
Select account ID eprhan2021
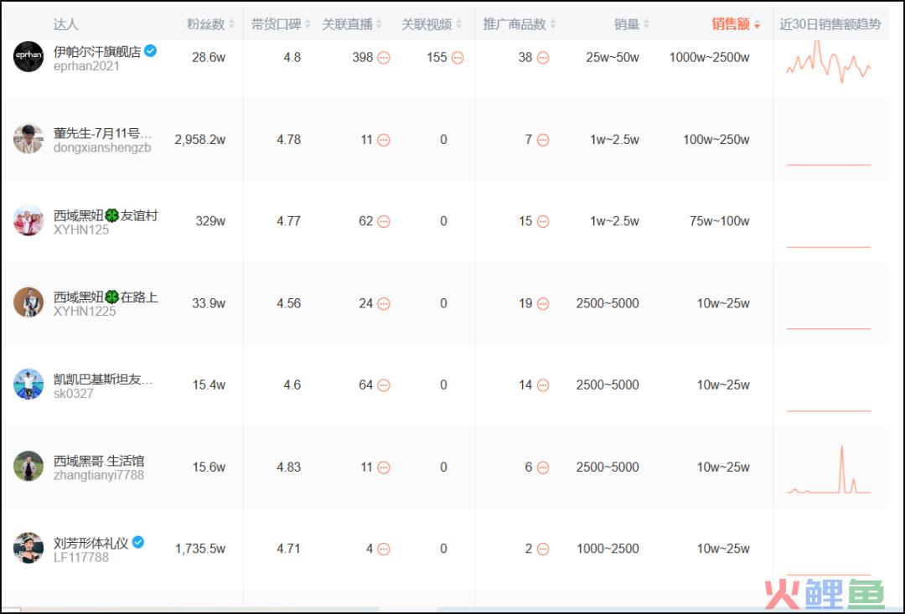(86, 66)
